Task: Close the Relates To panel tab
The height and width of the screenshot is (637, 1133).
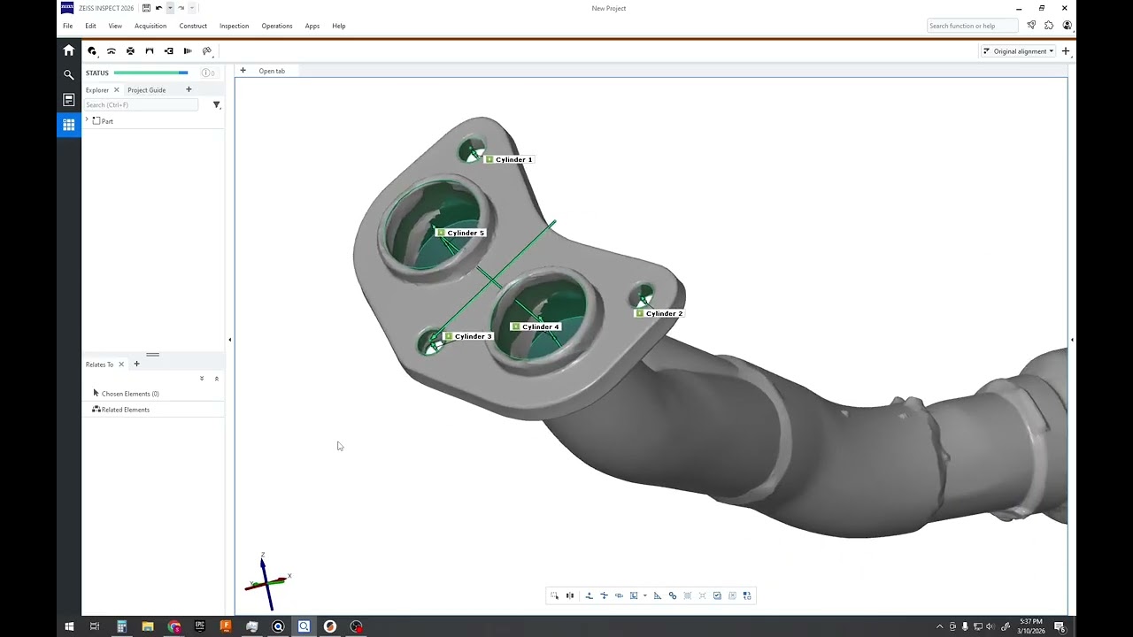Action: pyautogui.click(x=121, y=365)
